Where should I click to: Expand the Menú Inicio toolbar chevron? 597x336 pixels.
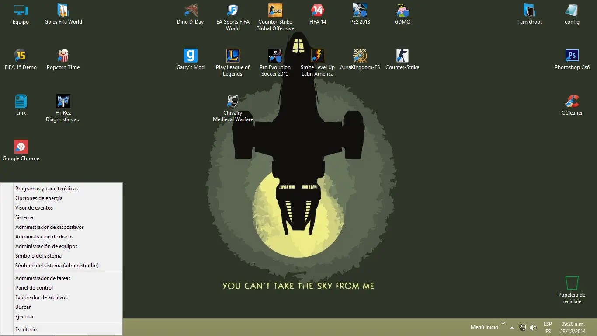(x=503, y=323)
